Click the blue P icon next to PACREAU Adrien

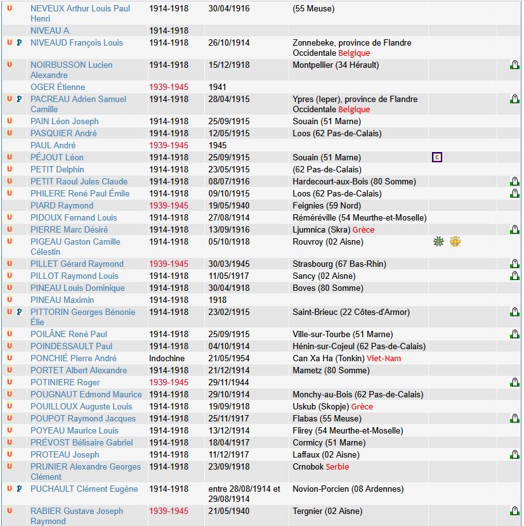tap(19, 99)
